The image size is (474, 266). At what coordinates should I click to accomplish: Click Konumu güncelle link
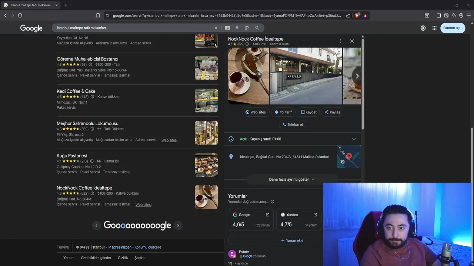[148, 247]
